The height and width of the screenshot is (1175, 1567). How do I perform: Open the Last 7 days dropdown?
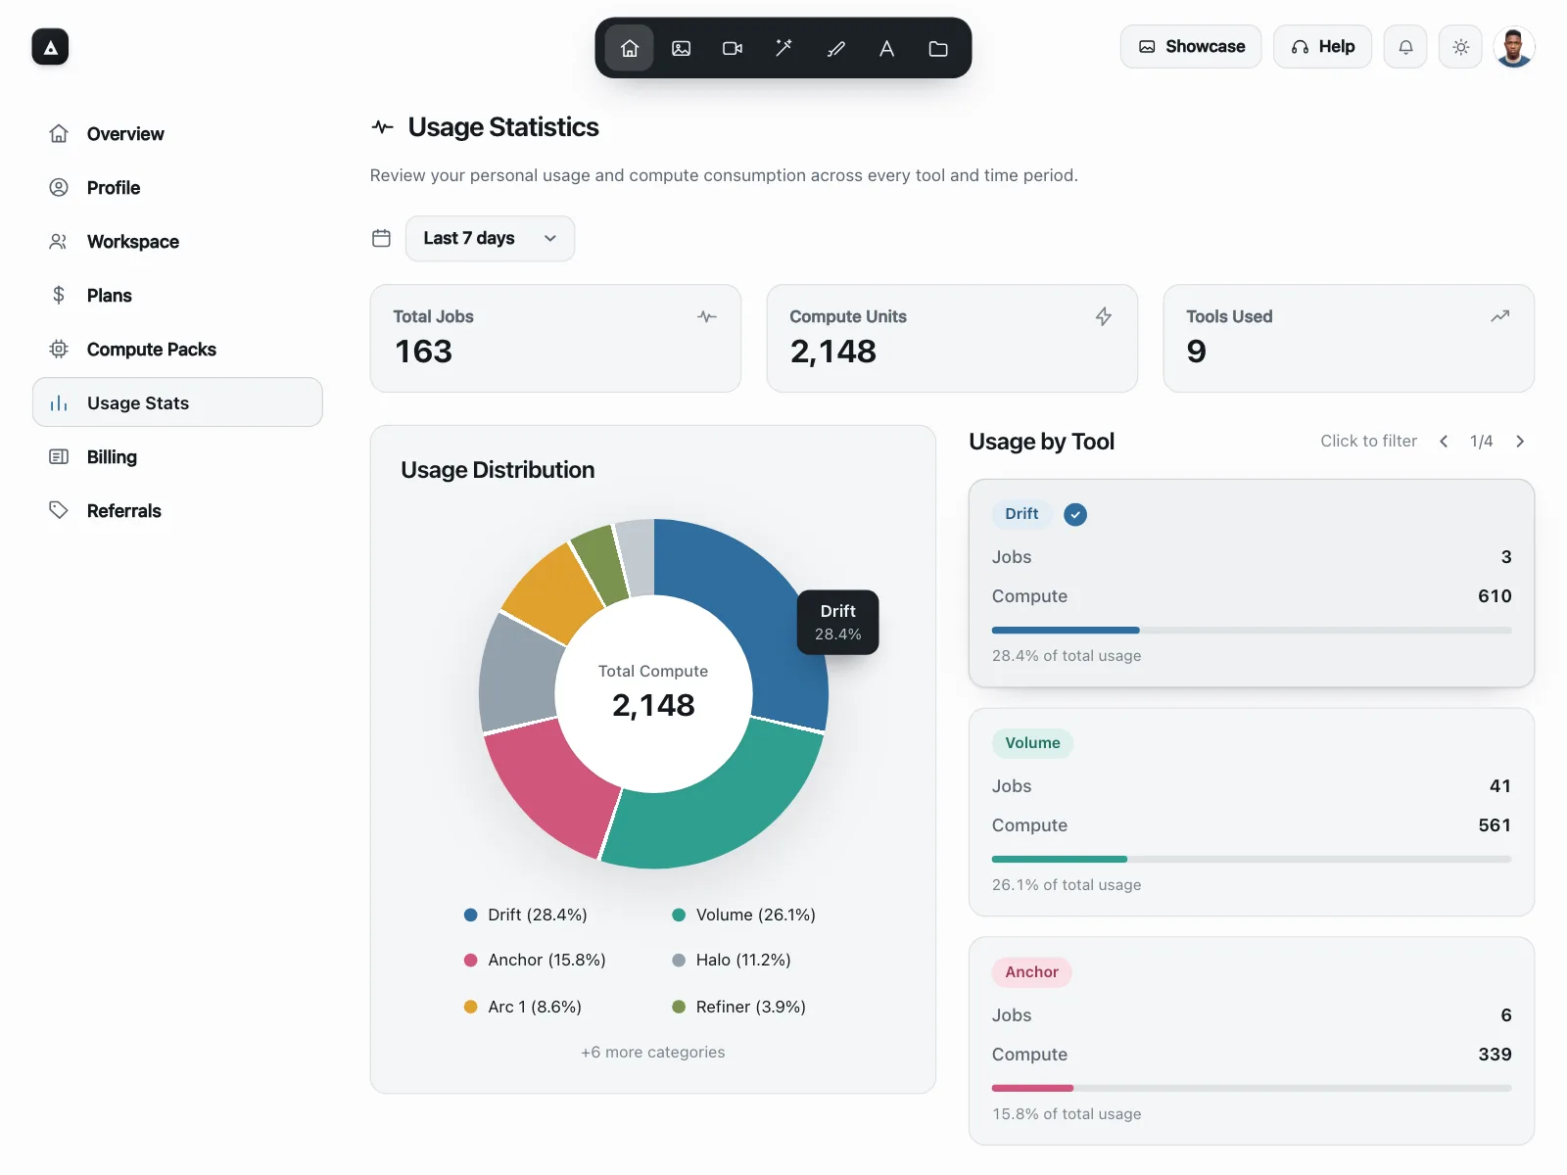pyautogui.click(x=490, y=239)
